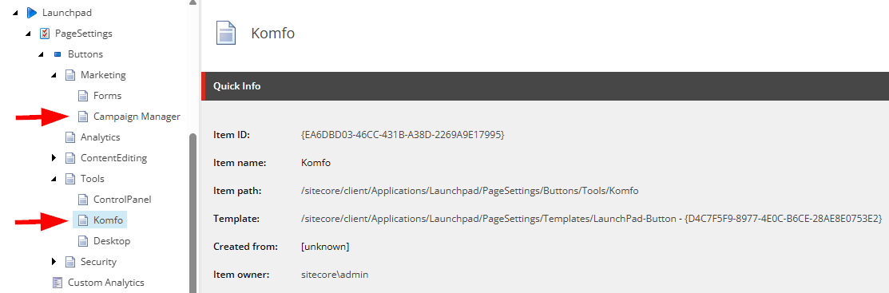Click the Campaign Manager document icon
Viewport: 889px width, 293px height.
pyautogui.click(x=83, y=117)
